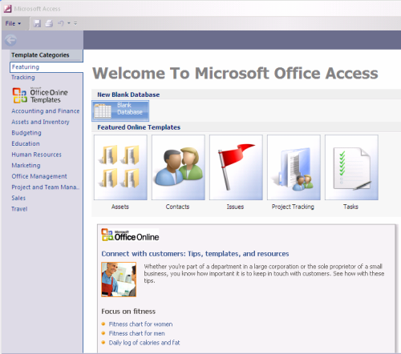Open the Budgeting category
Screen dimensions: 401x354
pyautogui.click(x=26, y=133)
